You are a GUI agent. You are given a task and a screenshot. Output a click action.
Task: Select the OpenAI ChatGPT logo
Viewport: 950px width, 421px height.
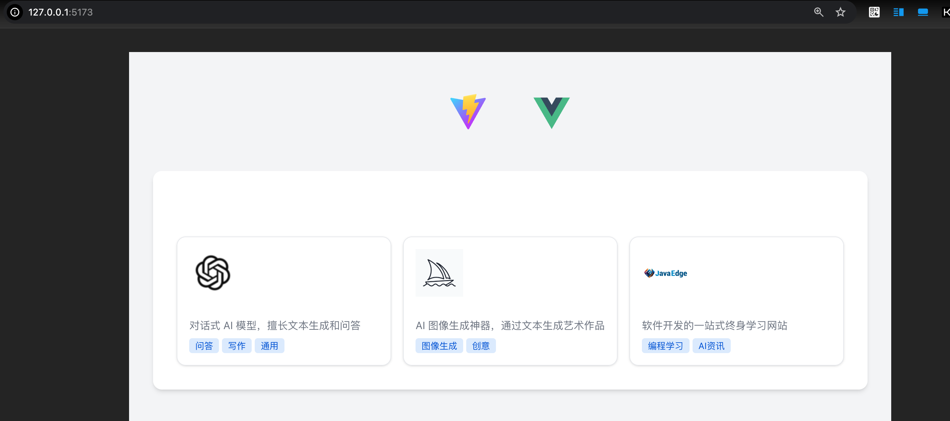tap(213, 273)
